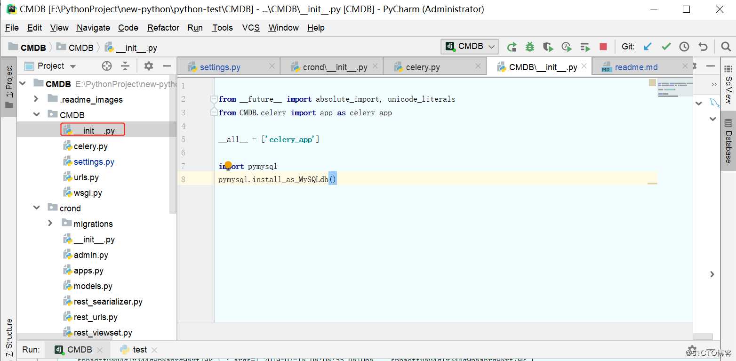Revert changes with the undo arrow icon
The width and height of the screenshot is (736, 361).
click(703, 47)
